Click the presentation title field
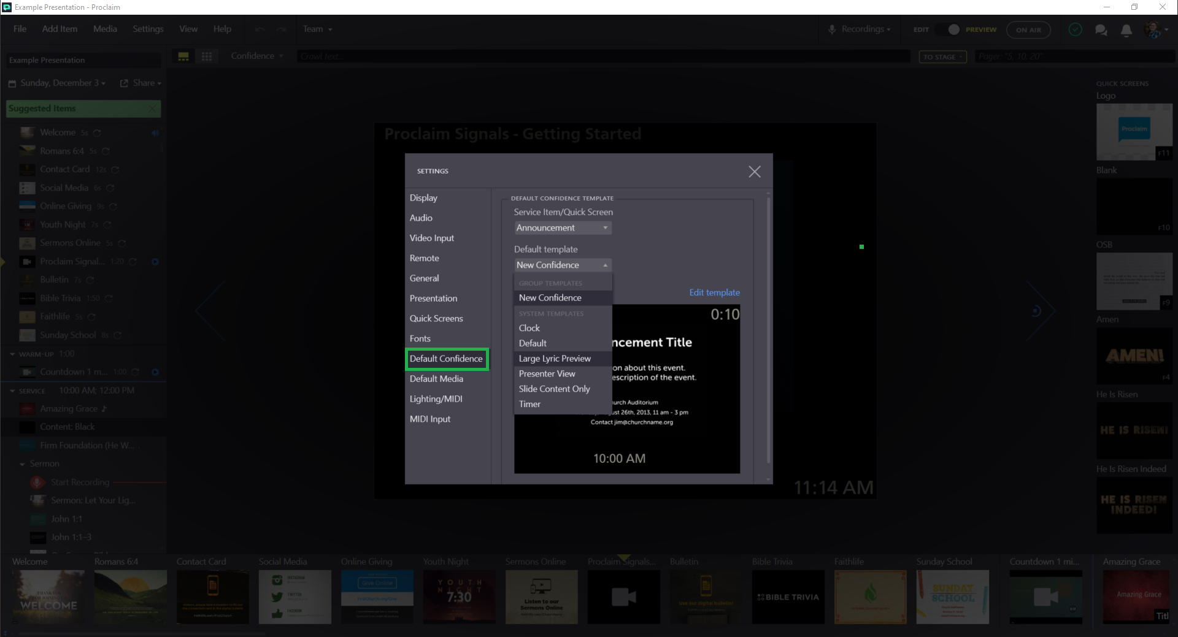The image size is (1178, 637). 83,60
